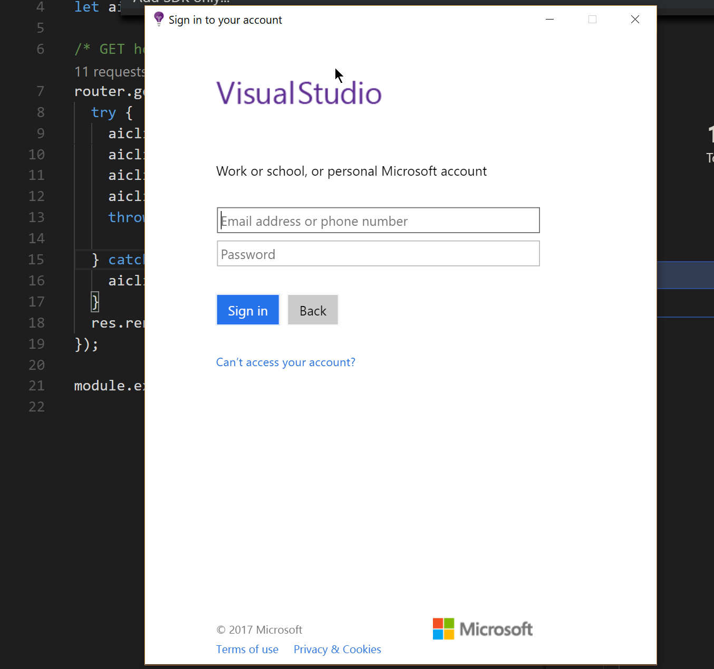Image resolution: width=714 pixels, height=669 pixels.
Task: Open the Terms of use link
Action: pyautogui.click(x=247, y=649)
